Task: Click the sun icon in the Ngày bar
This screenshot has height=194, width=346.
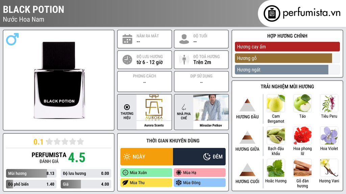Action: click(127, 157)
